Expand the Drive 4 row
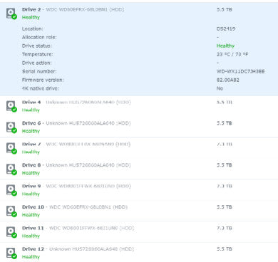 point(139,106)
